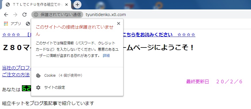Close the site security popup
The width and height of the screenshot is (251, 109).
[119, 23]
